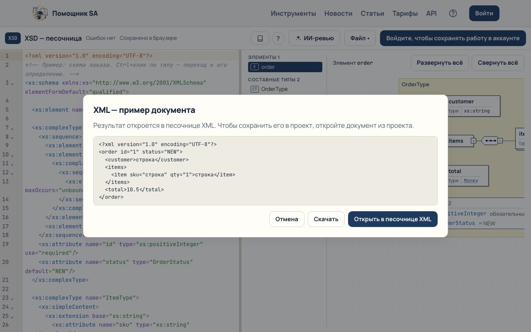Click the Войти button
The width and height of the screenshot is (531, 332).
pos(484,13)
